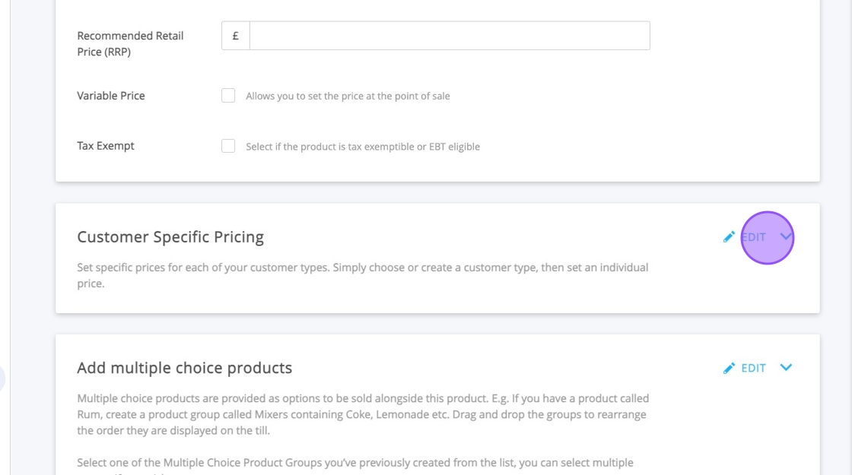Expand Add multiple choice products chevron

click(x=786, y=368)
